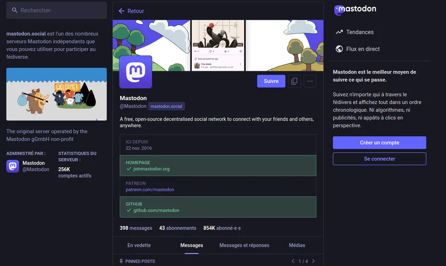The height and width of the screenshot is (266, 446).
Task: Open Tendances trending icon
Action: 339,32
